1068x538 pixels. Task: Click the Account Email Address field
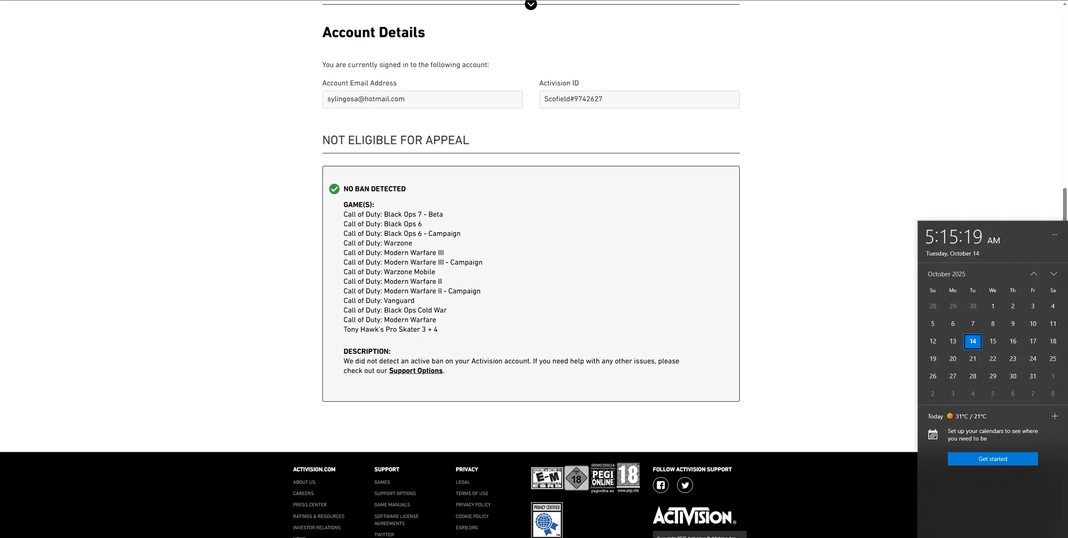point(422,99)
